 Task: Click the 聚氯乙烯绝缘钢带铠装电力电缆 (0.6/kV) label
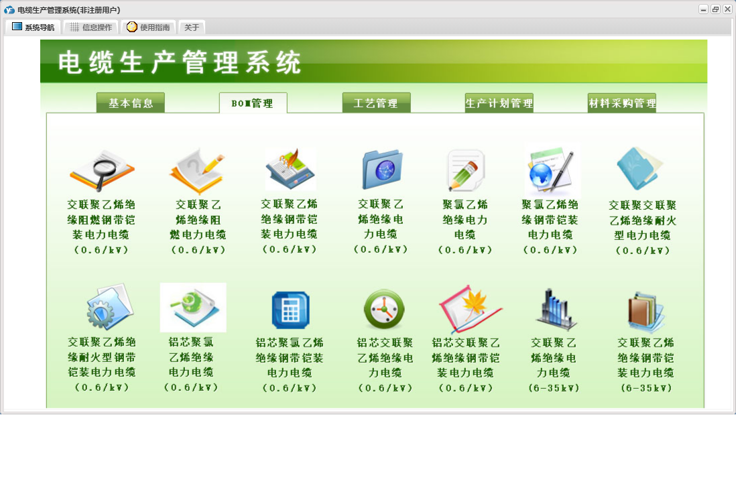coord(550,227)
